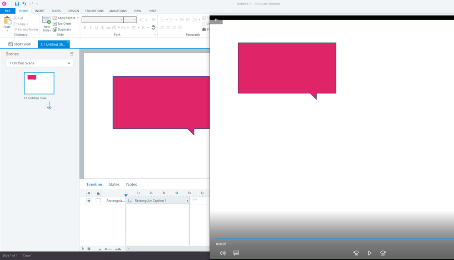Click the Story View button
The height and width of the screenshot is (260, 454).
click(x=20, y=44)
